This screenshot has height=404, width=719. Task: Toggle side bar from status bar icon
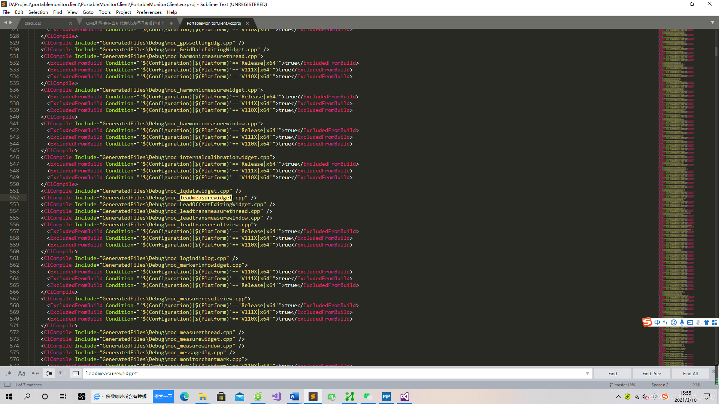pos(7,385)
